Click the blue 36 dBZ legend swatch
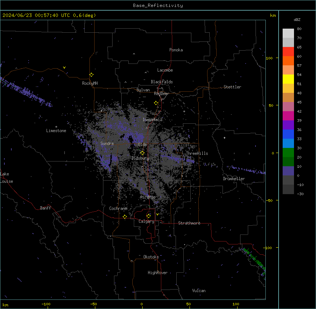The height and width of the screenshot is (309, 316). [x=288, y=134]
